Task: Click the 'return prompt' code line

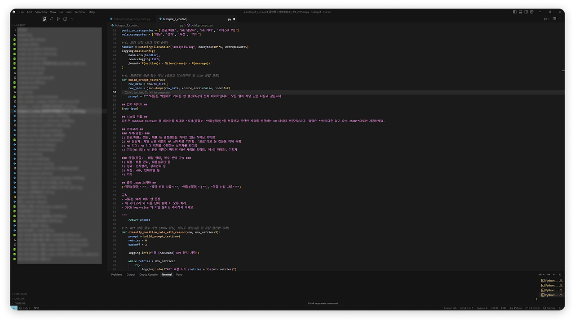Action: point(139,220)
